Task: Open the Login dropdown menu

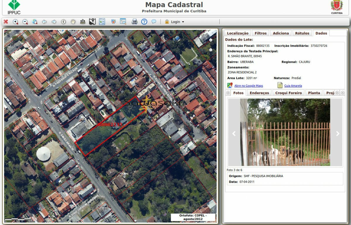Action: 175,22
